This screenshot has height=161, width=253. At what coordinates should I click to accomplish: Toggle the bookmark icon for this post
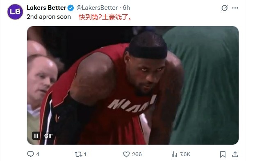tap(223, 154)
